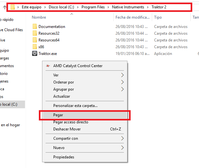Open chevron after Este equipo breadcrumb
199x168 pixels.
(45, 7)
